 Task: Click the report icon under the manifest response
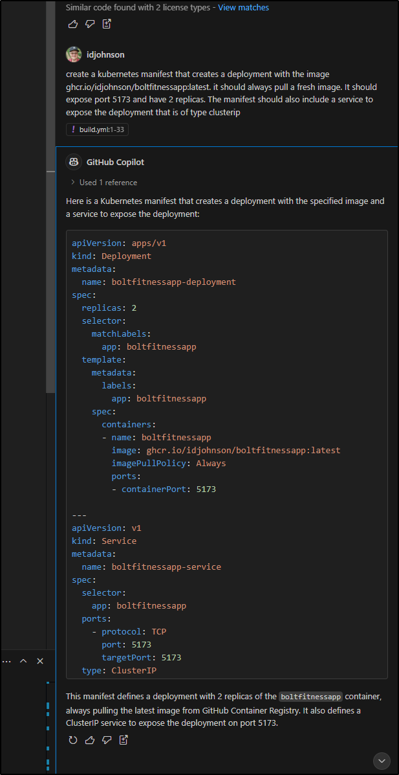(124, 740)
